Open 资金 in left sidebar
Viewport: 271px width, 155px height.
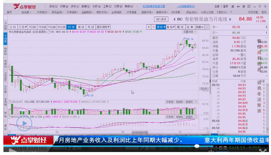coord(5,114)
